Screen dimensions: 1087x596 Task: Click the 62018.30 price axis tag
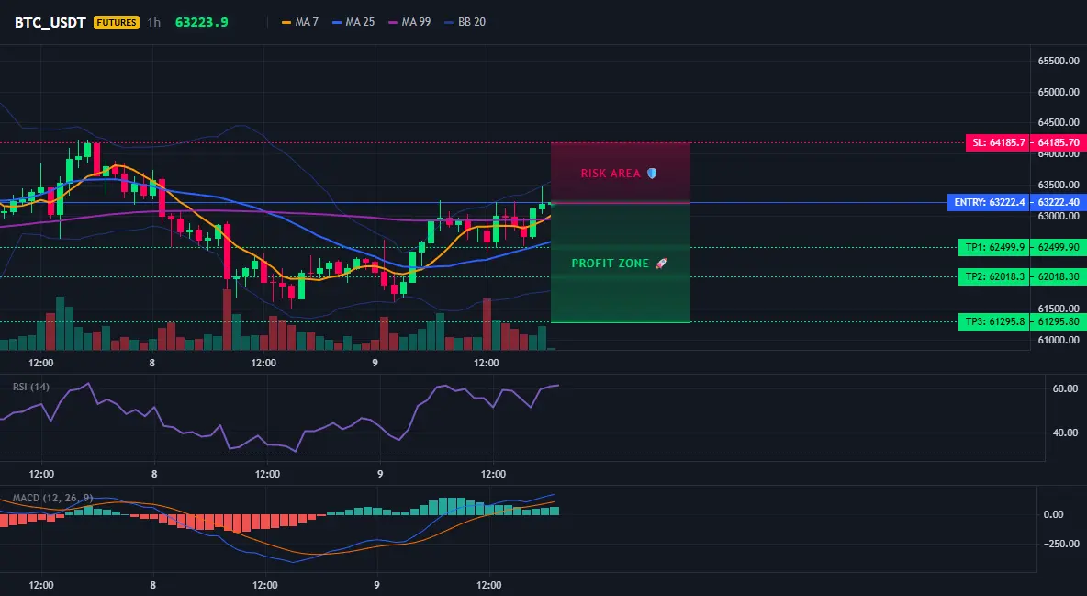click(x=1058, y=276)
